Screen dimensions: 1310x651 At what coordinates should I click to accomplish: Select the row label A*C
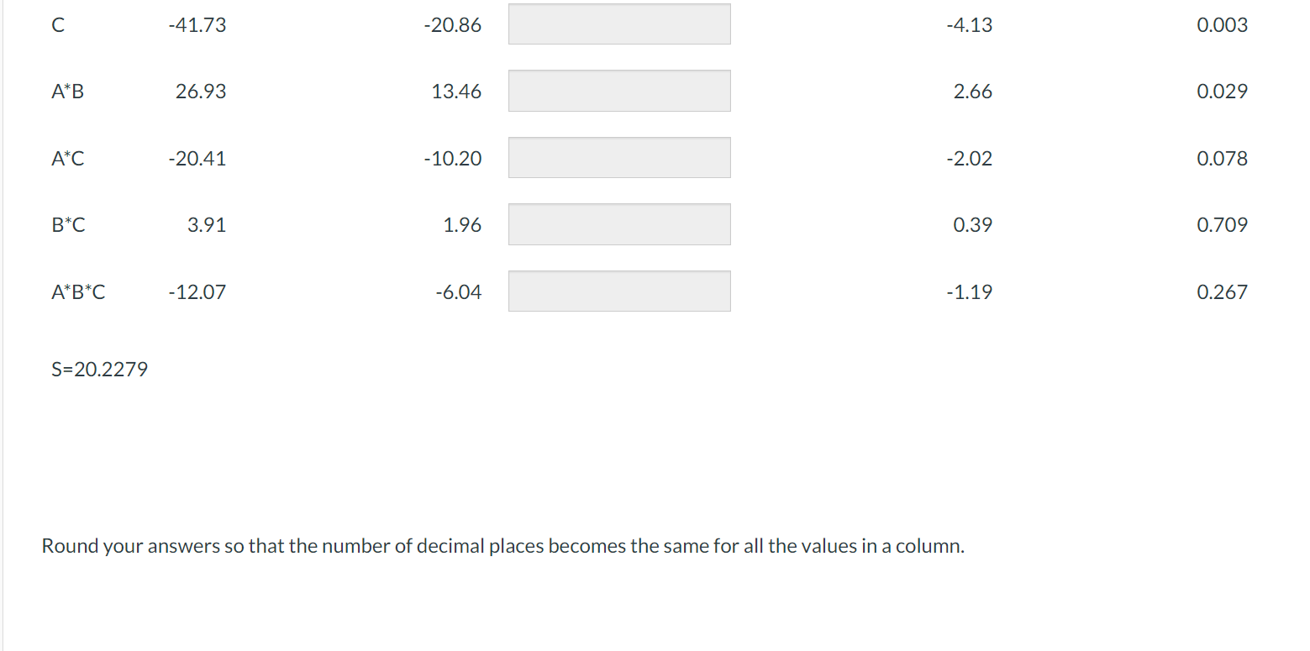[67, 158]
